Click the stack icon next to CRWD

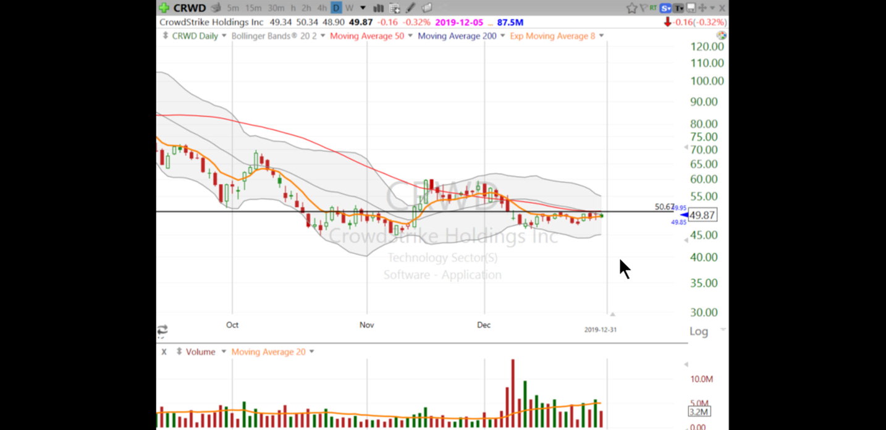[x=216, y=8]
